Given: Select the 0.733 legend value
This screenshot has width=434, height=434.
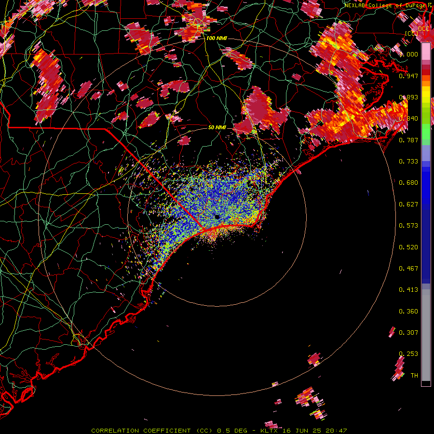Looking at the screenshot, I should [x=408, y=162].
